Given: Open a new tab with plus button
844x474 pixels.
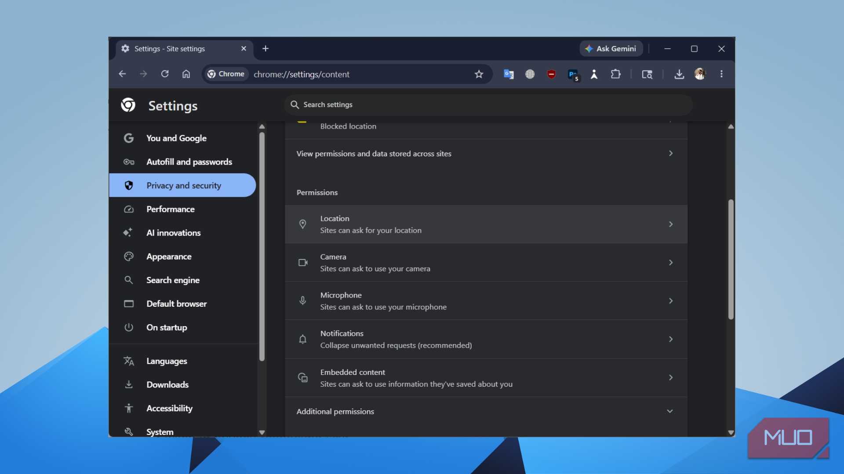Looking at the screenshot, I should pos(266,49).
